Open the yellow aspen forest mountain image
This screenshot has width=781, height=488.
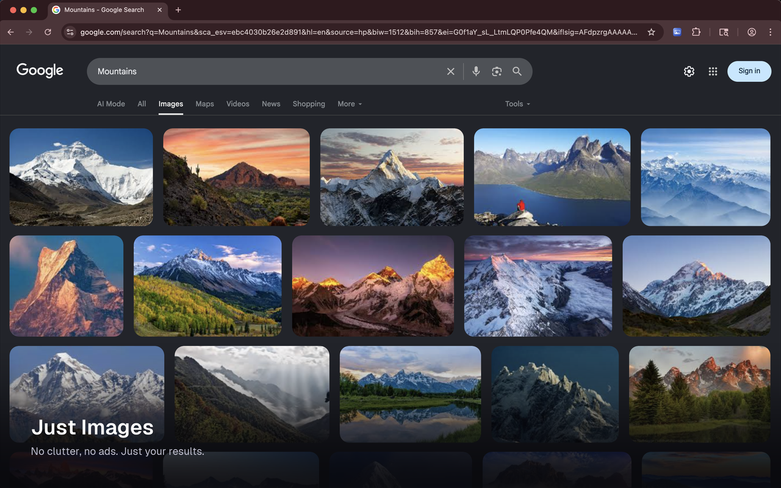coord(208,286)
